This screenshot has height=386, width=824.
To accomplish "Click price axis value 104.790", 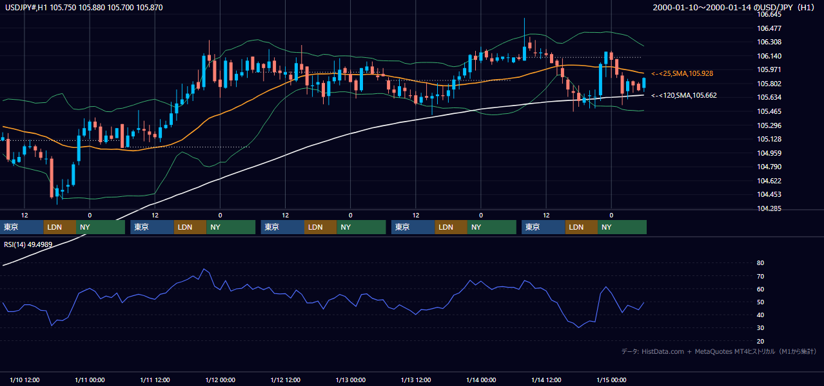I will coord(770,167).
